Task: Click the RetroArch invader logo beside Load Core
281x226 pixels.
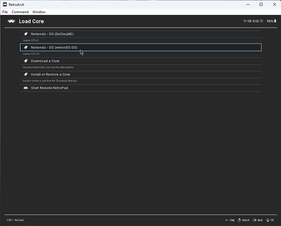Action: 11,21
